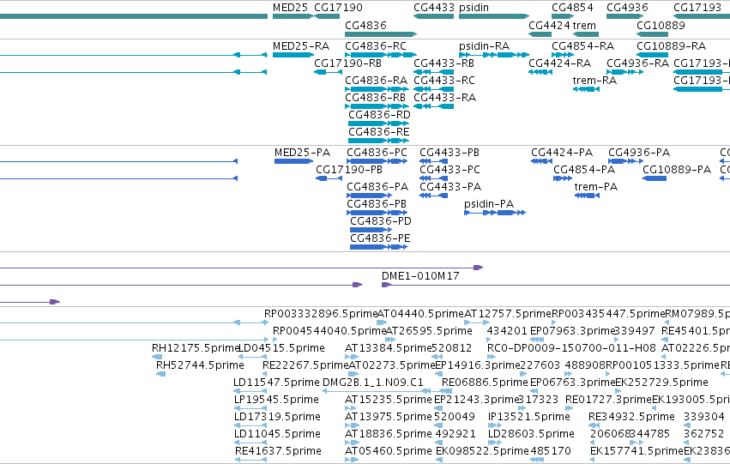This screenshot has height=464, width=730.
Task: Click EST AT13975.5prime
Action: pos(388,417)
